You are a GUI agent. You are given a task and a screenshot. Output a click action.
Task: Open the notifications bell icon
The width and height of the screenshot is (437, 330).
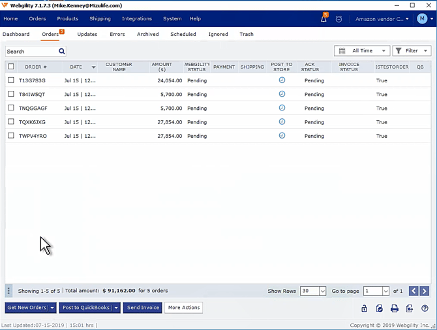[x=324, y=19]
